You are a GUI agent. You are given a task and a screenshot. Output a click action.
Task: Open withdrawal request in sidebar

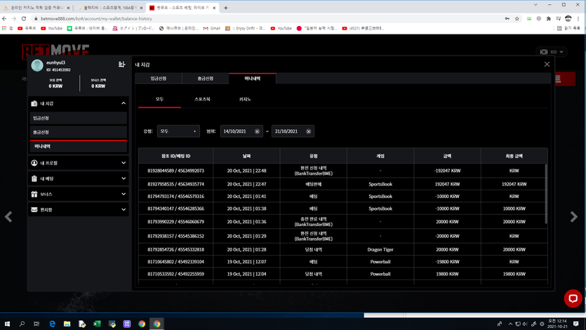click(79, 132)
